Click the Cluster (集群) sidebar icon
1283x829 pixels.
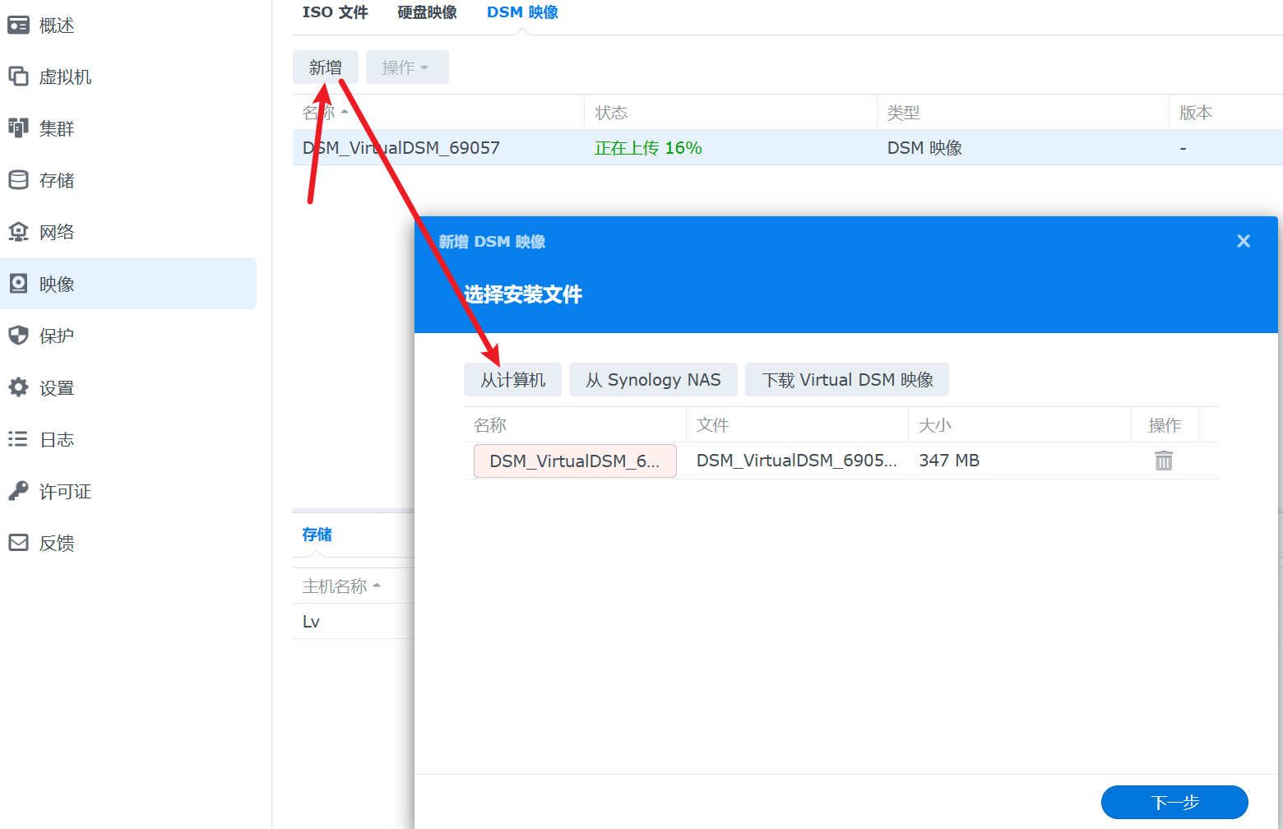coord(18,128)
